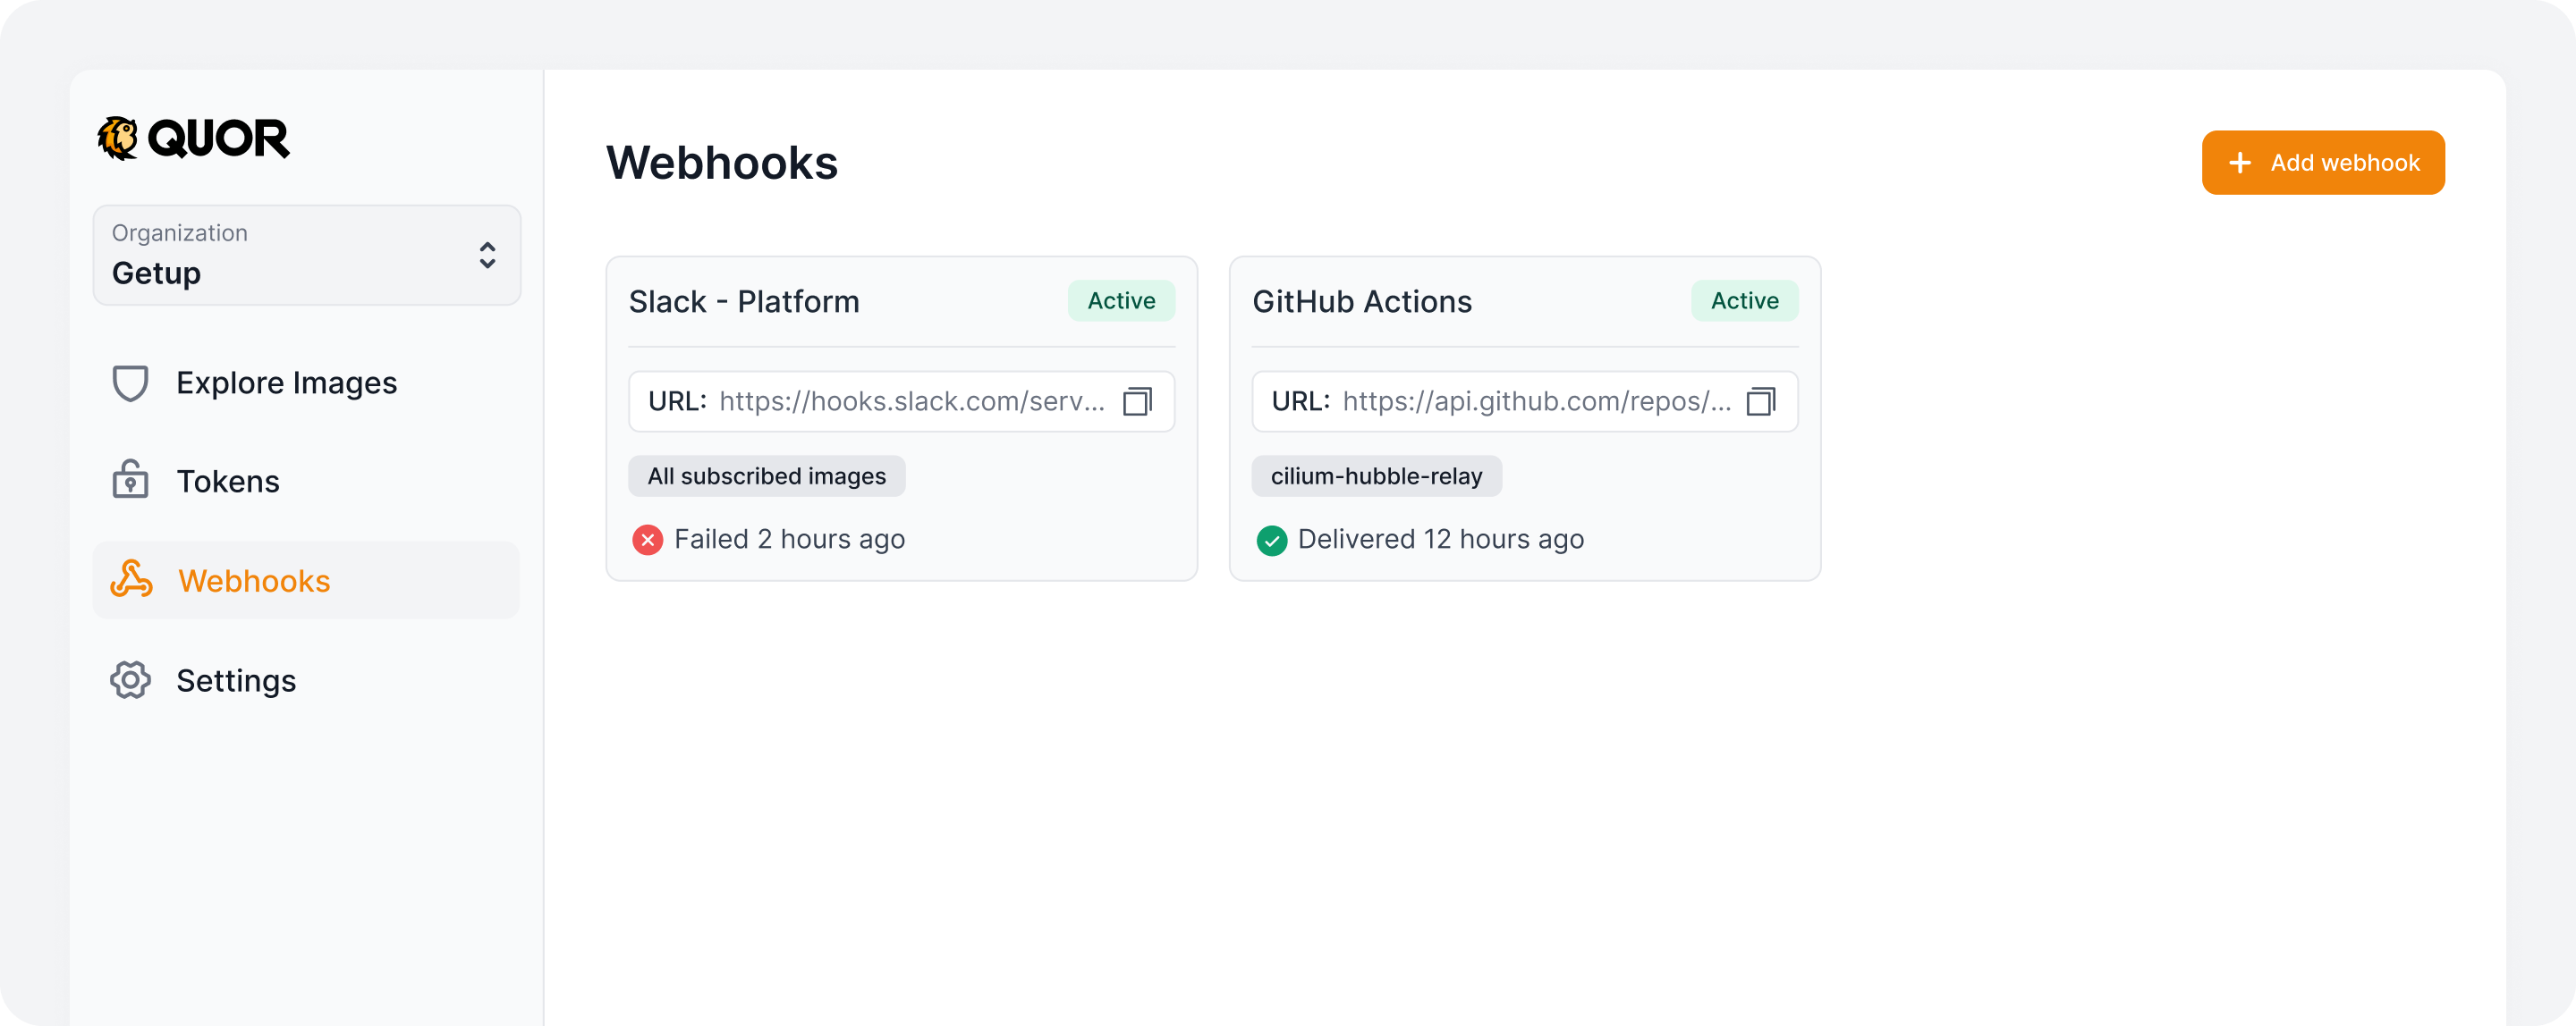Click the All subscribed images tag
This screenshot has width=2576, height=1026.
(767, 475)
